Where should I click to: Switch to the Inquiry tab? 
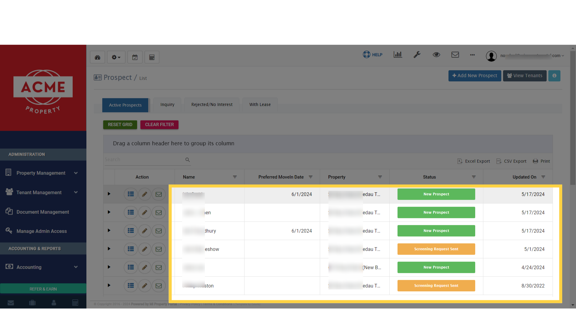coord(167,105)
